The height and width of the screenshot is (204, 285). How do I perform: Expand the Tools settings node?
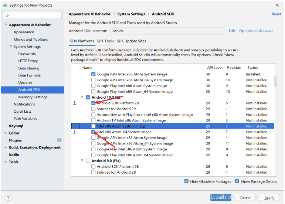6,161
